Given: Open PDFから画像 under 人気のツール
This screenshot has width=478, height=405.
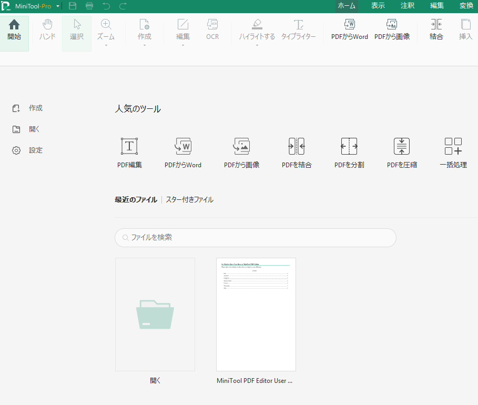Looking at the screenshot, I should pos(242,153).
